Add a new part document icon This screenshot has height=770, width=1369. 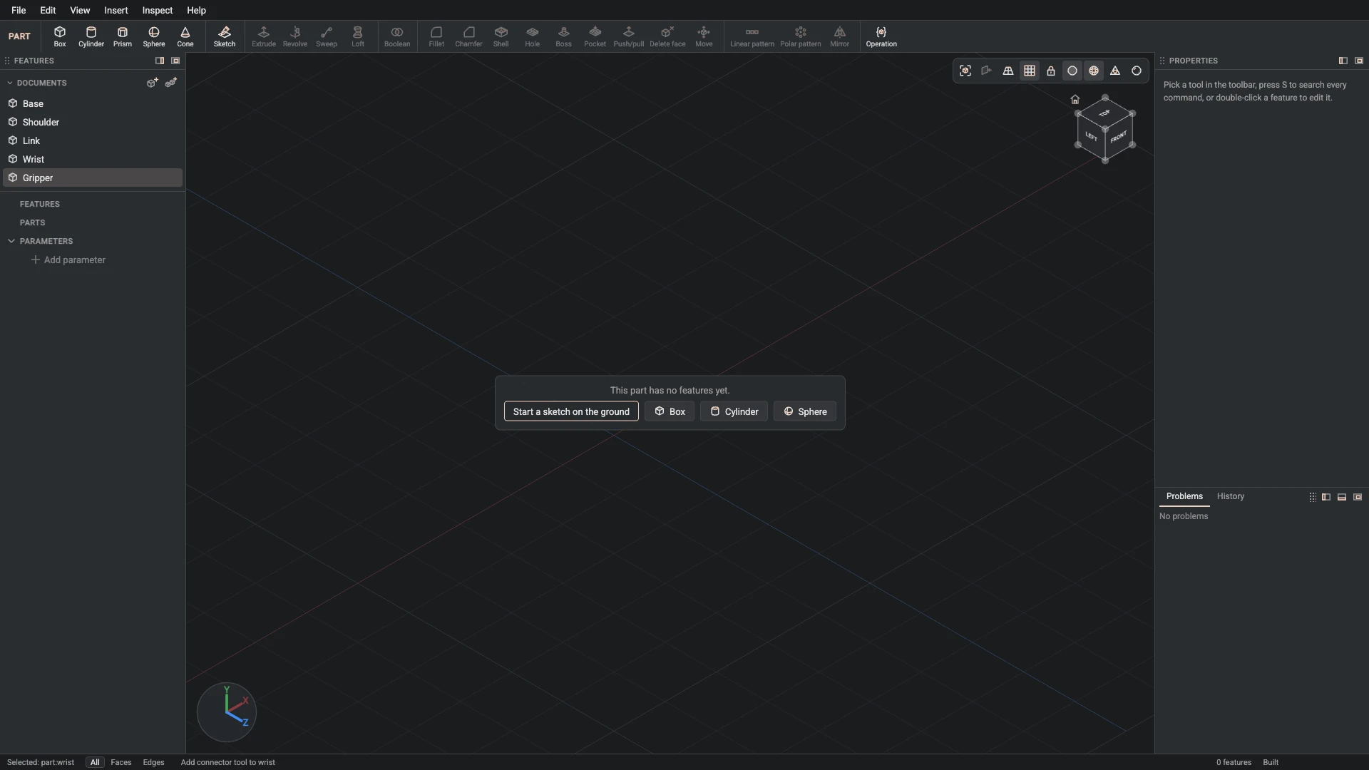[153, 83]
